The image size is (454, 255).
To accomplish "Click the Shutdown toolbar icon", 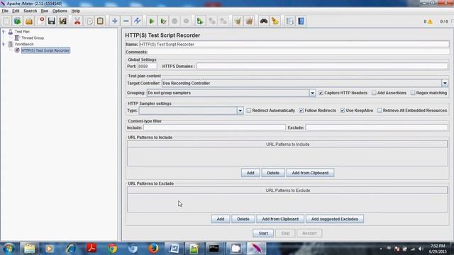I will [186, 21].
